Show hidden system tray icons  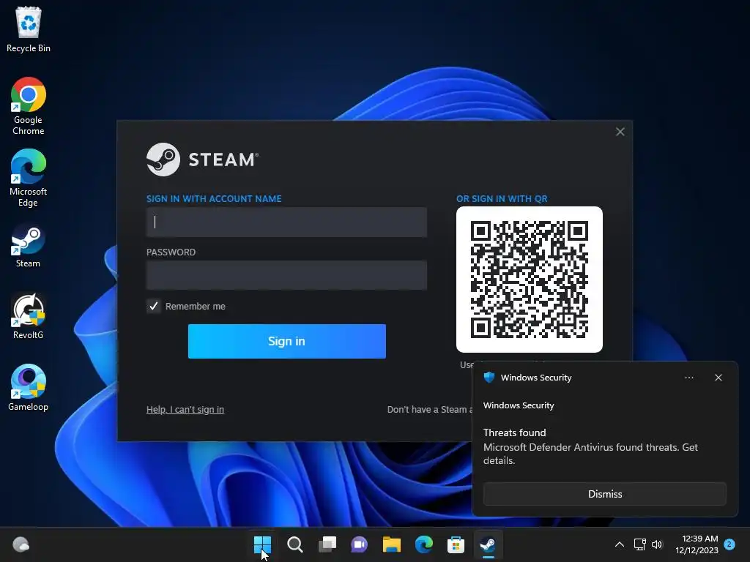[x=619, y=544]
